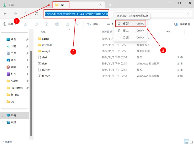194x144 pixels.
Task: Click the address bar path field
Action: [x=77, y=14]
